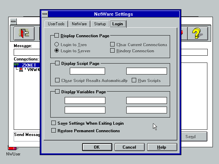Click the Exit door icon in NWUser toolbar
Viewport: 219px width, 164px height.
[24, 33]
